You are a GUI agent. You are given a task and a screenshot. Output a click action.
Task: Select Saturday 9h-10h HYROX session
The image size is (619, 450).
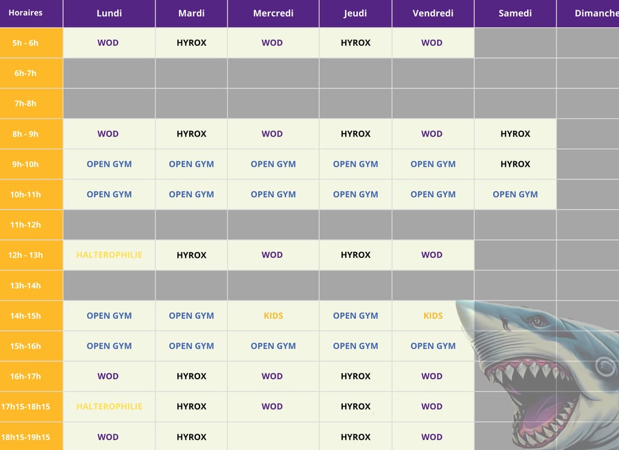point(515,164)
